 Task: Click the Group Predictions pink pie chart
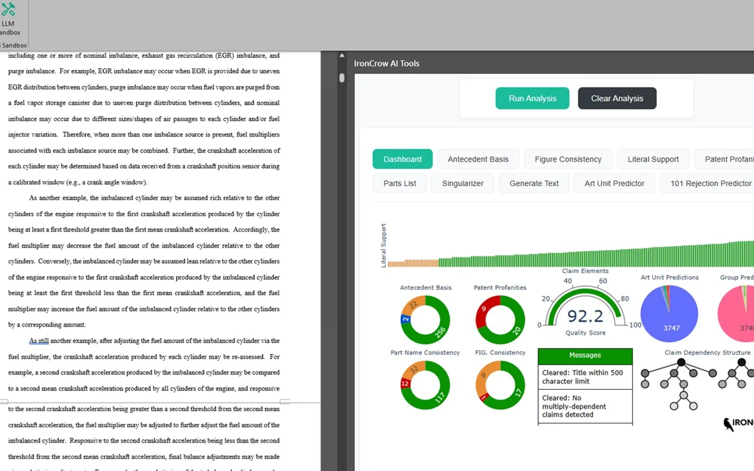(x=736, y=313)
